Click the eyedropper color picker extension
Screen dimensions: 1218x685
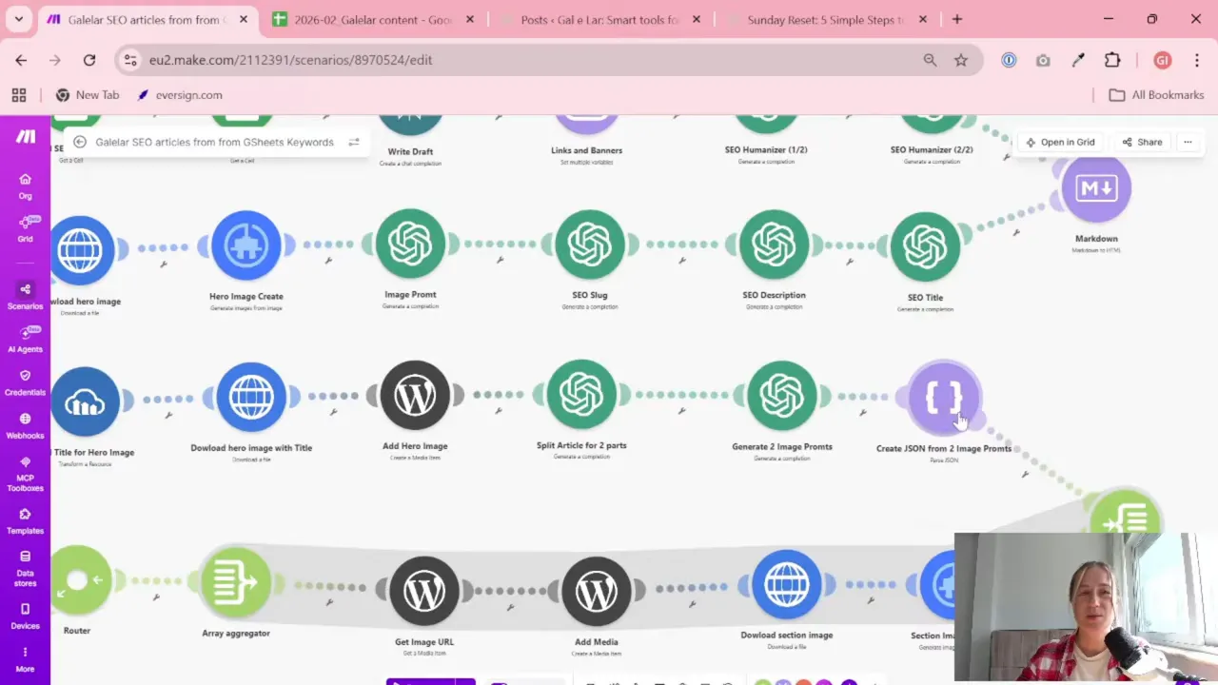click(x=1078, y=60)
